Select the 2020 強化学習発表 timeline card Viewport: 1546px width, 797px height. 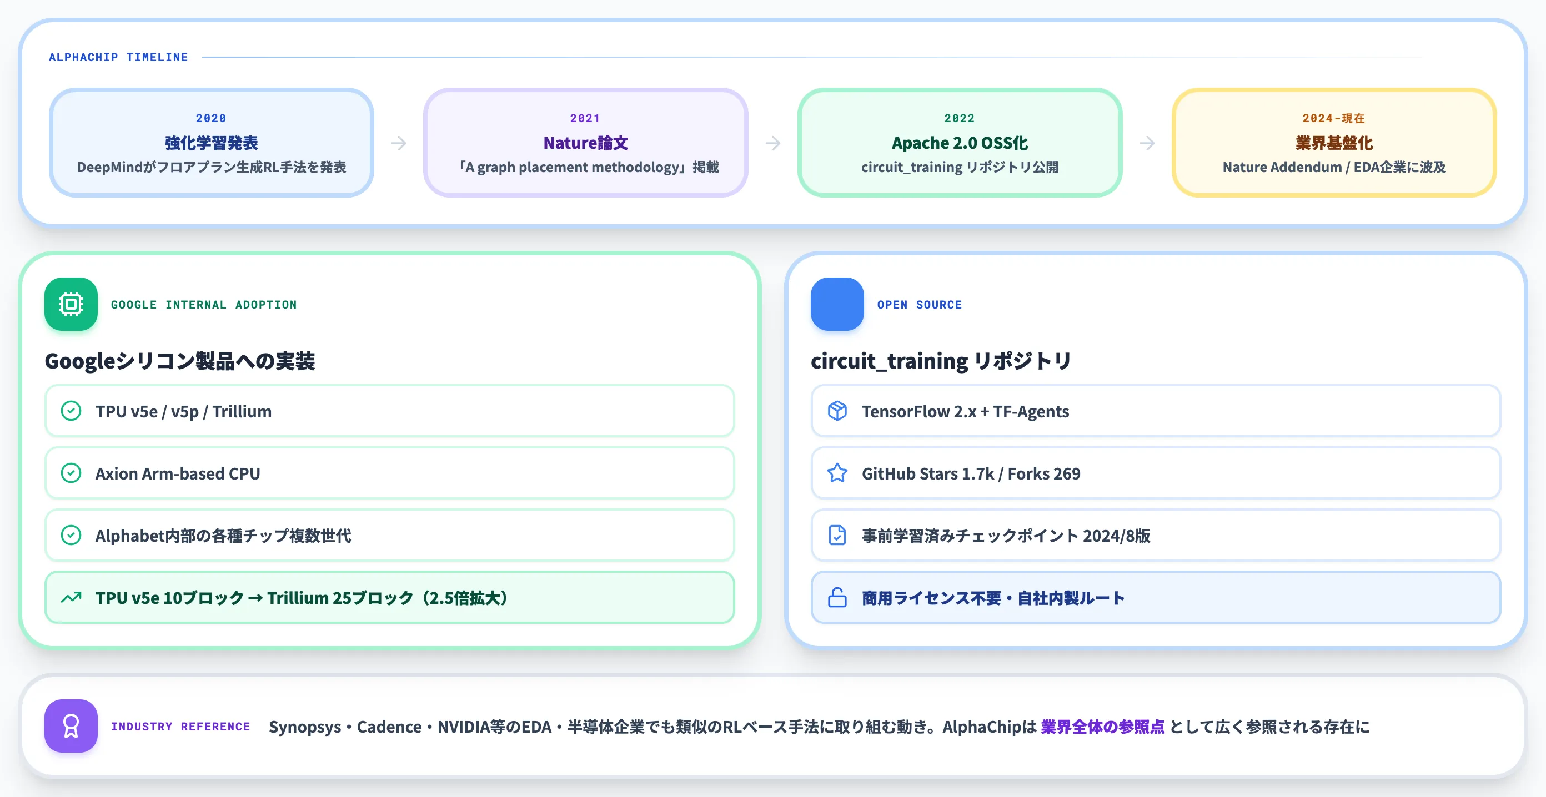coord(211,143)
